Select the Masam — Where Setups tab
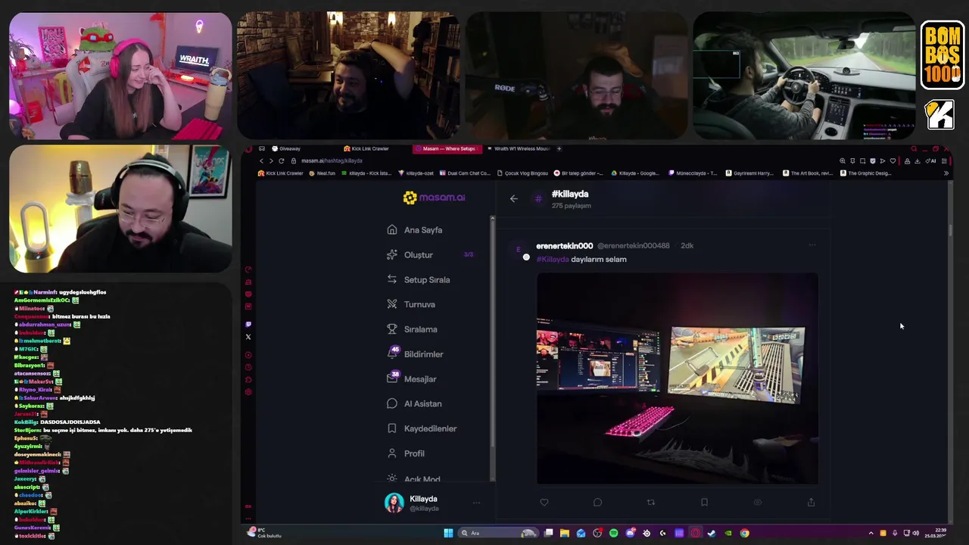The height and width of the screenshot is (545, 969). 448,148
